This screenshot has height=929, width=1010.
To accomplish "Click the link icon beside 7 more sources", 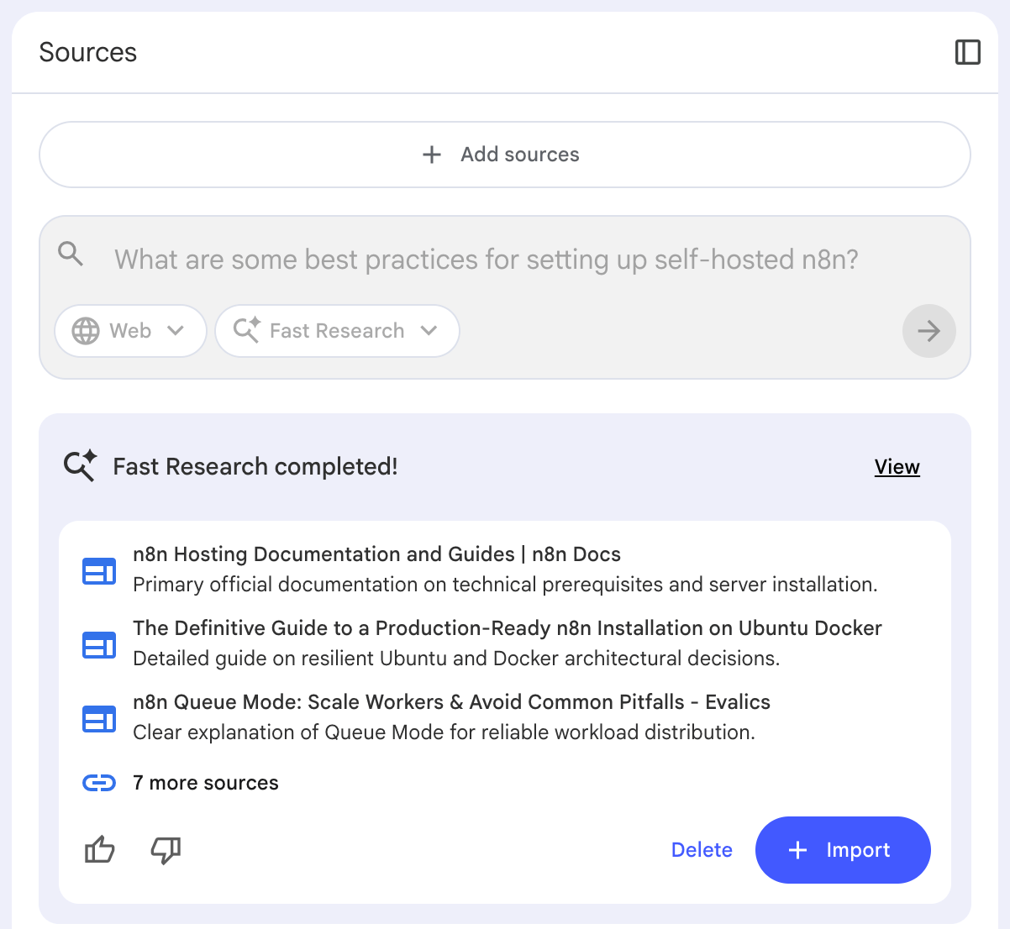I will 99,783.
